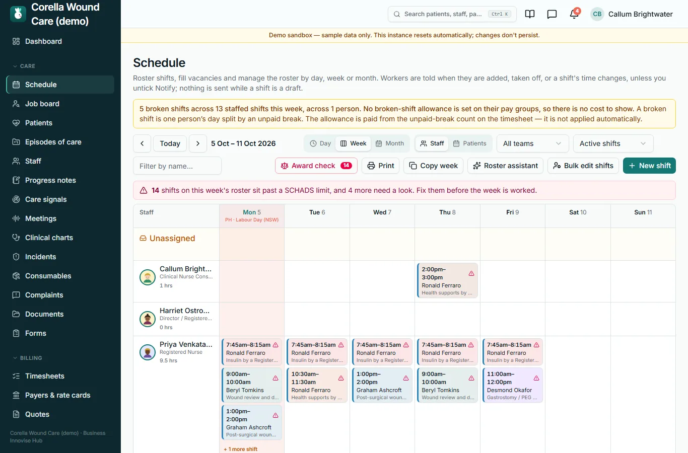
Task: Expand the Active shifts dropdown
Action: (613, 143)
